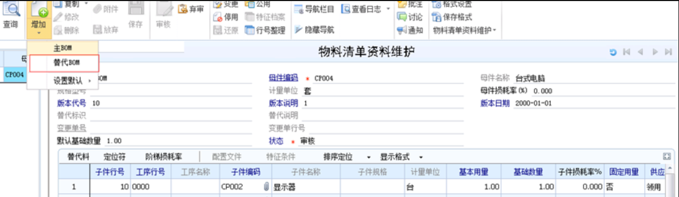Viewport: 679px width, 197px height.
Task: Click the 特征档案 feature archive button
Action: 265,17
